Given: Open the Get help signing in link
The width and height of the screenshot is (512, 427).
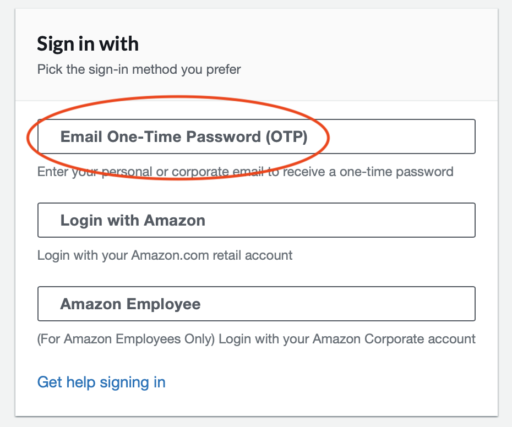Looking at the screenshot, I should (101, 382).
